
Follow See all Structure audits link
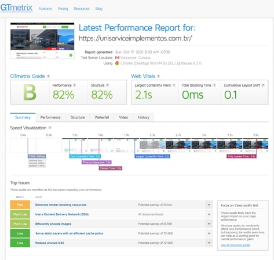(235, 245)
